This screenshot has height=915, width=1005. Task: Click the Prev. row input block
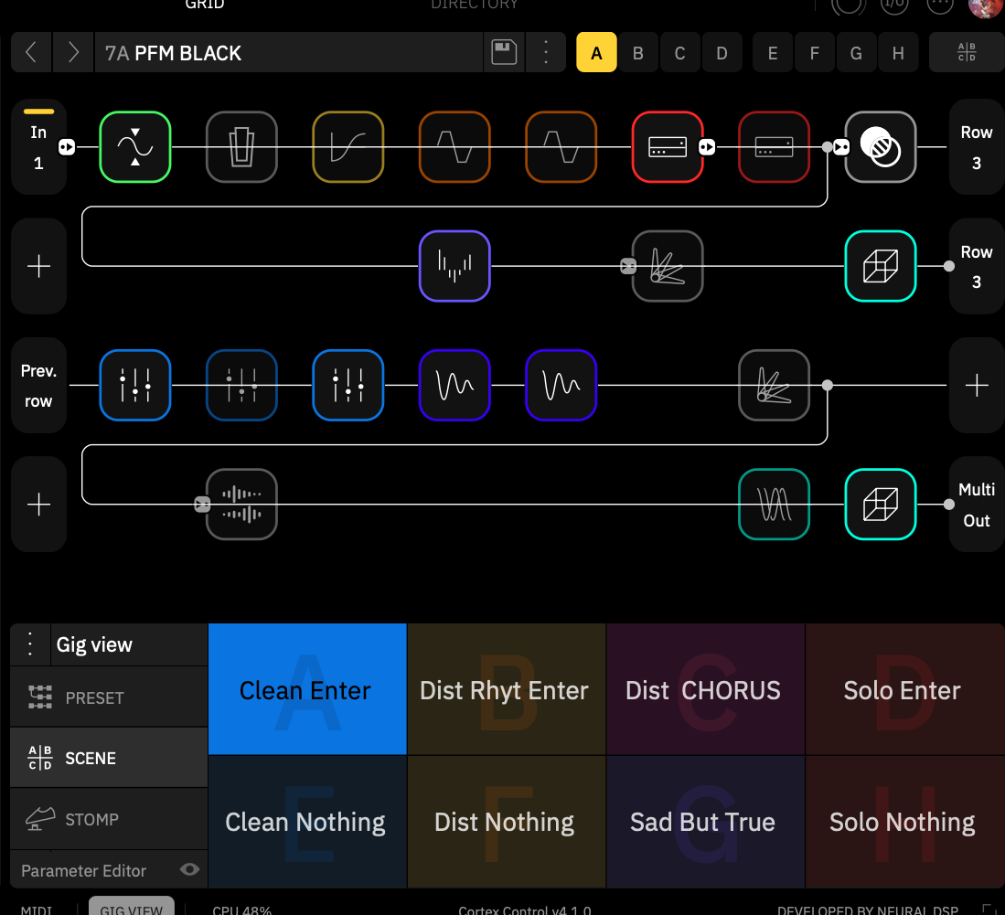point(38,385)
